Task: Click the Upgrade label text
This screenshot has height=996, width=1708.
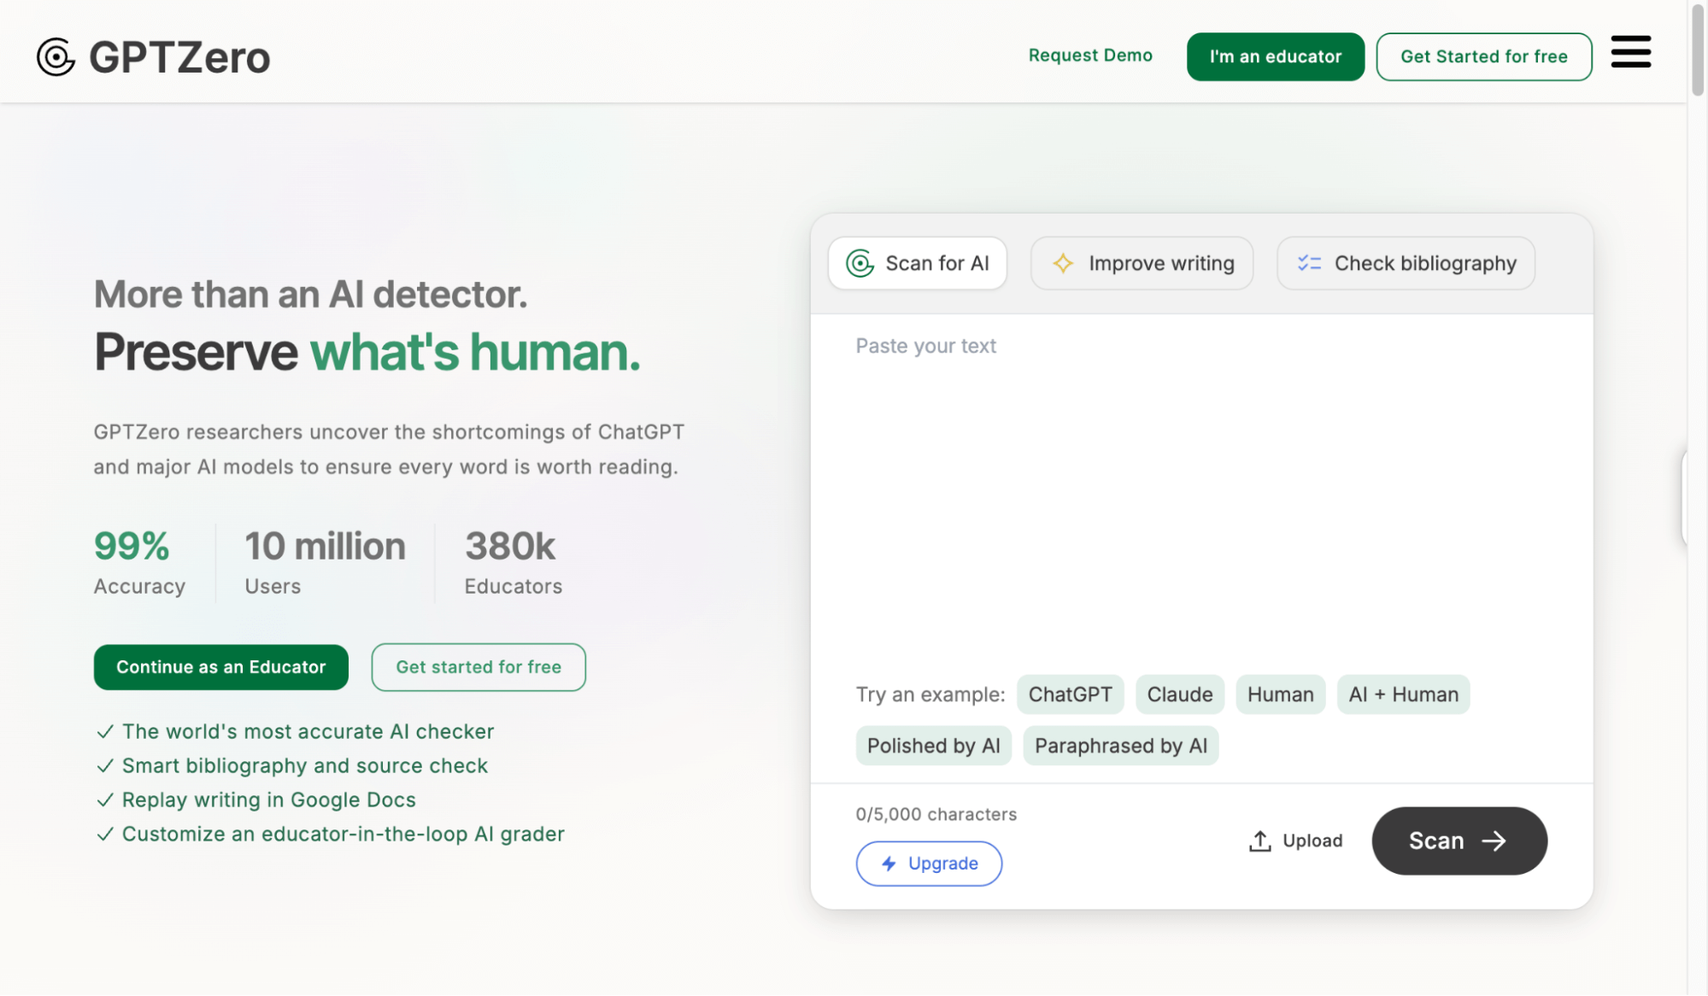Action: [x=943, y=864]
